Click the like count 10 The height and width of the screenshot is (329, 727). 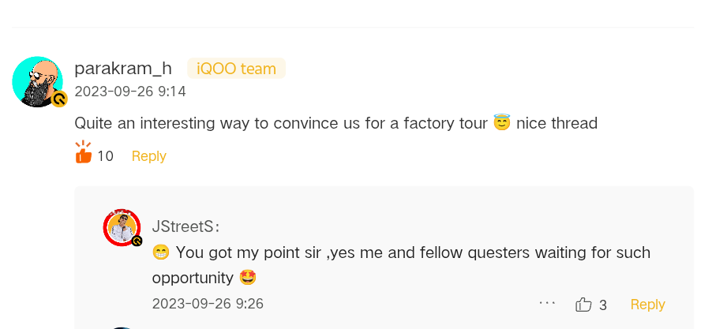point(105,156)
